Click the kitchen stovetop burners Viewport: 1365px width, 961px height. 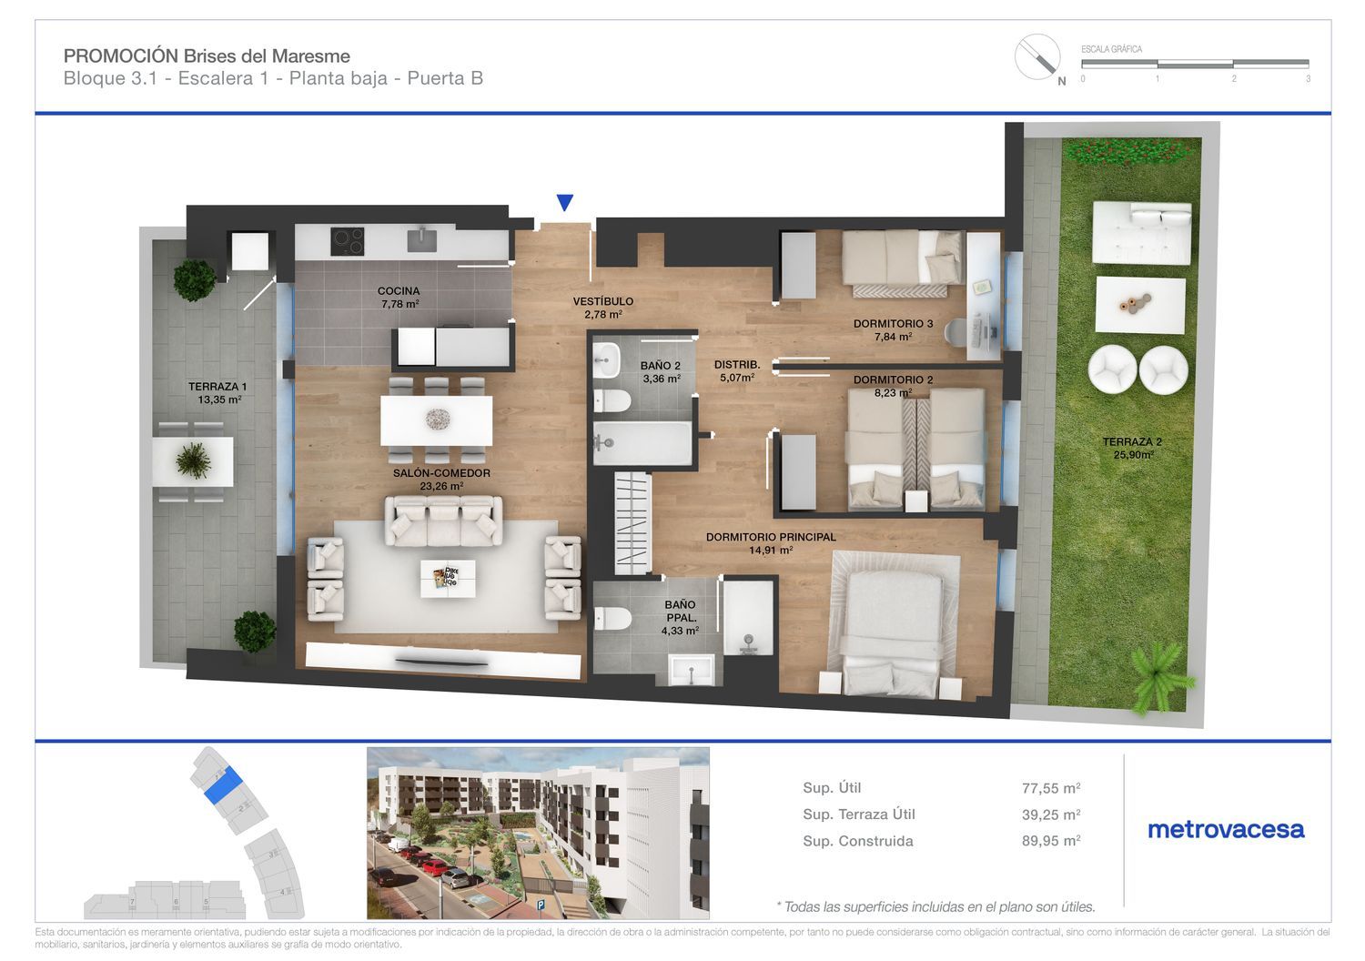coord(347,241)
